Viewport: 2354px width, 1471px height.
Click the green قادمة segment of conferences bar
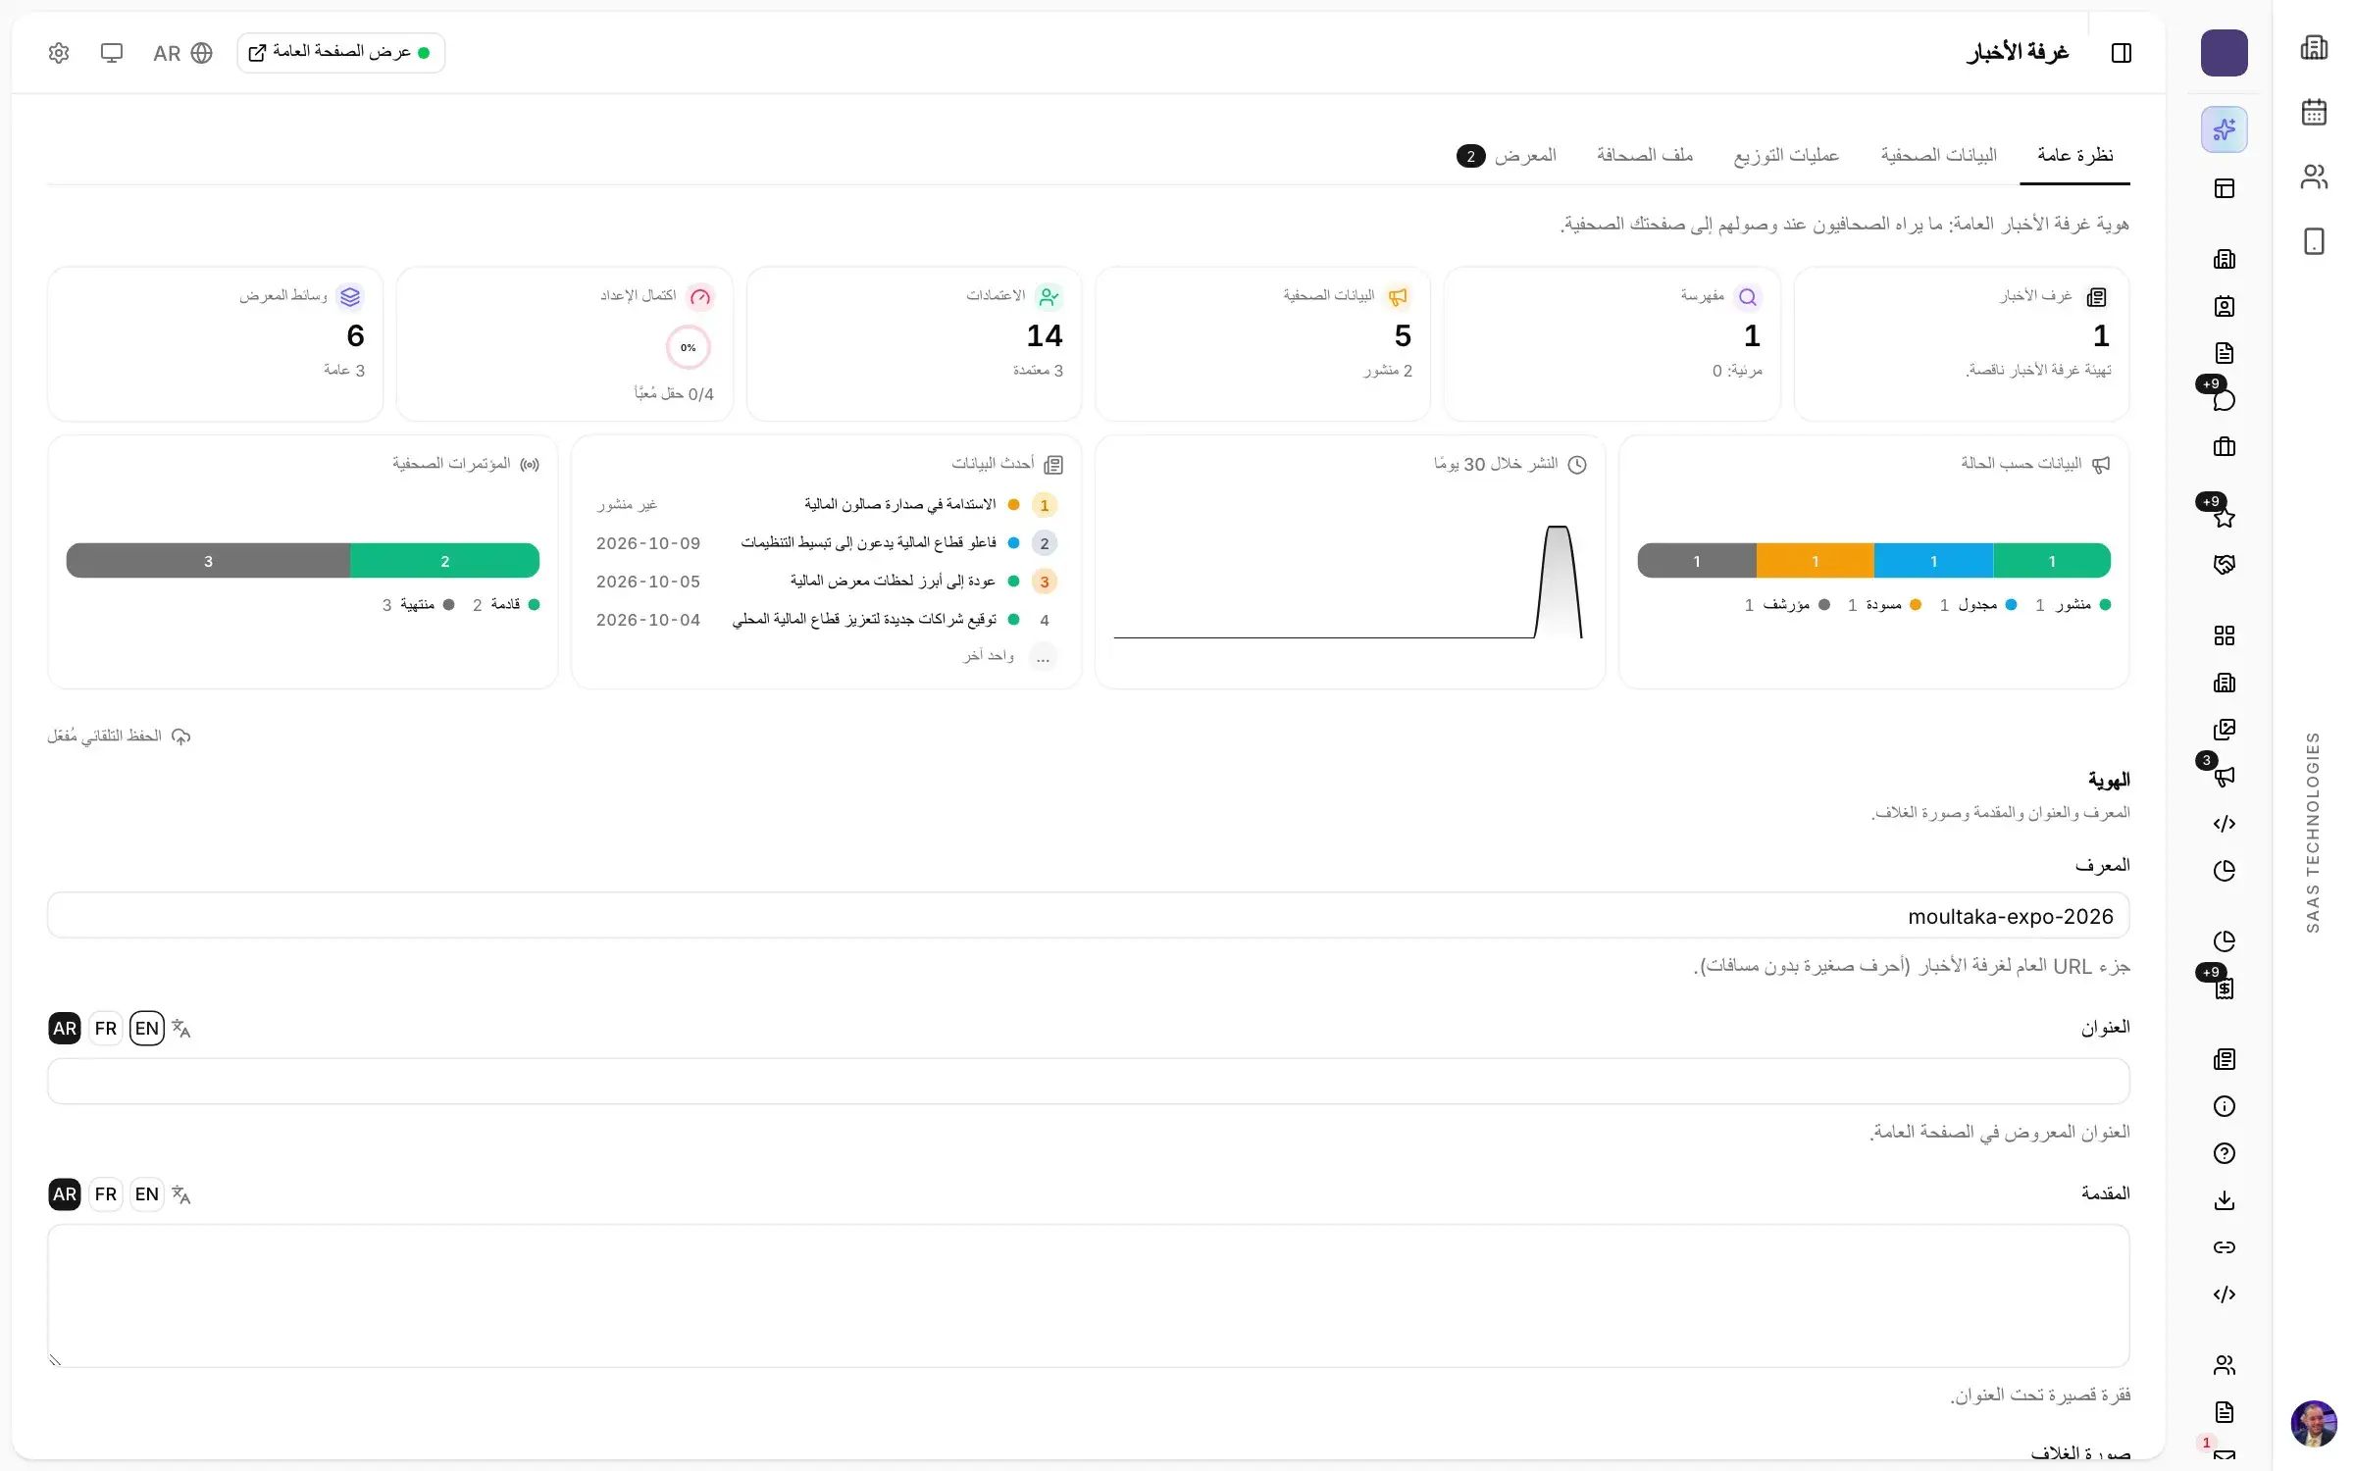tap(444, 561)
